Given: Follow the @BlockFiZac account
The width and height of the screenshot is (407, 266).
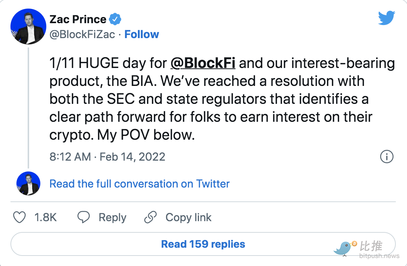Looking at the screenshot, I should coord(142,34).
